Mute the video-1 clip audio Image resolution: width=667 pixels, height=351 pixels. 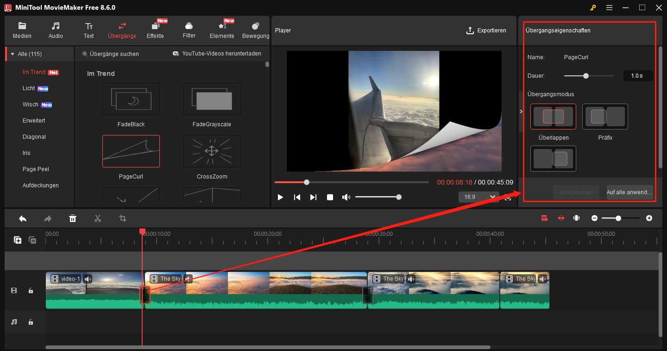[x=88, y=278]
